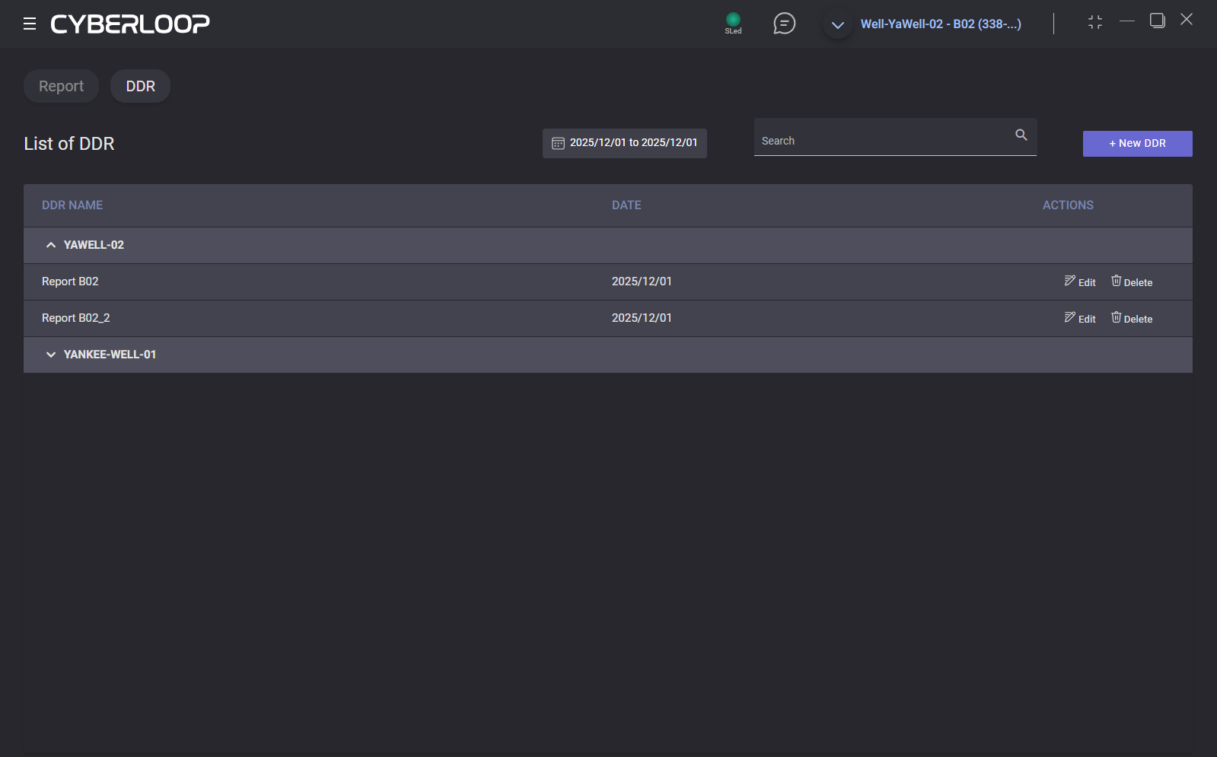
Task: Delete the Report B02_2 entry
Action: 1131,318
